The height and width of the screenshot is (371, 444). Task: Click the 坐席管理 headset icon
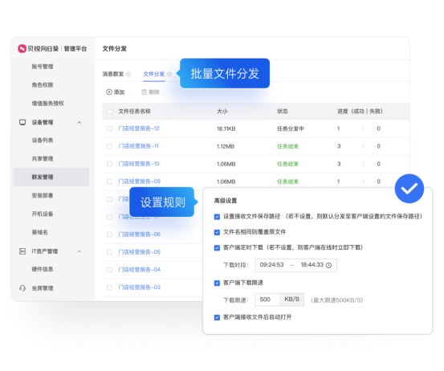(22, 288)
